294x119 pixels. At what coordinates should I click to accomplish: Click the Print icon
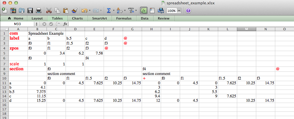pos(38,10)
